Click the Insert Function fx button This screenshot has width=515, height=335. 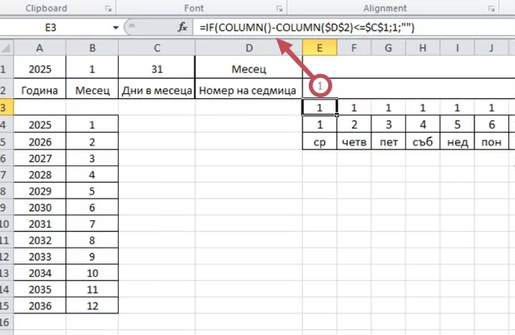[182, 27]
